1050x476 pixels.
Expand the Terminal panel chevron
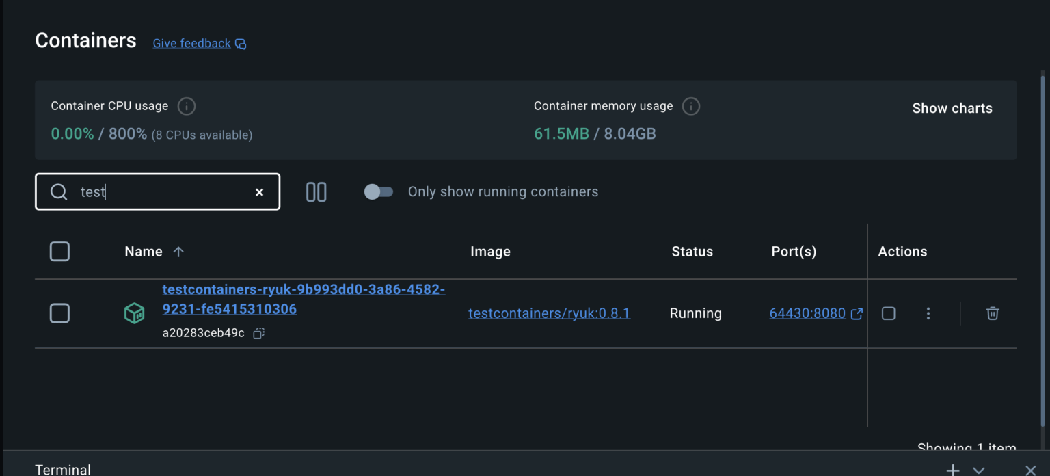click(979, 470)
